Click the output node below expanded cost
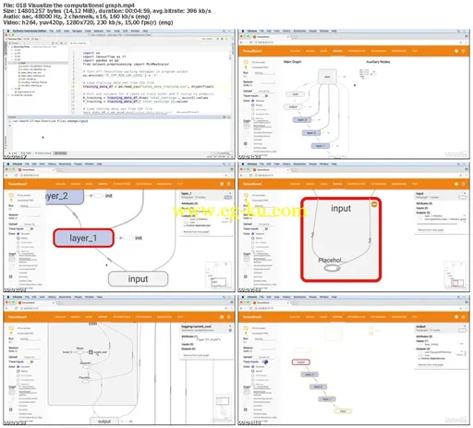This screenshot has width=473, height=428. tap(104, 422)
